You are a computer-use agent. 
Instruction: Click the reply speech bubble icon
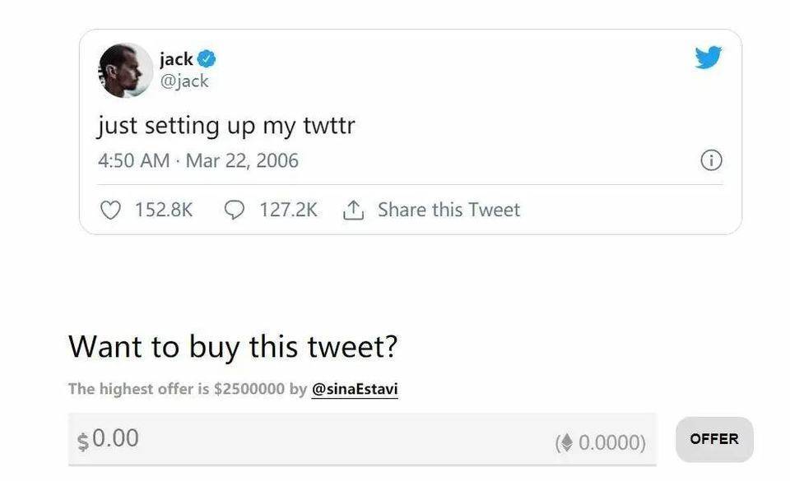click(x=235, y=210)
